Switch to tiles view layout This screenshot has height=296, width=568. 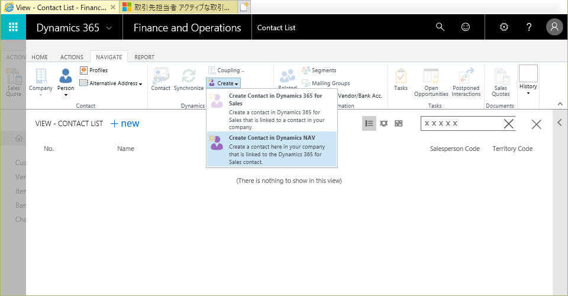tap(398, 124)
